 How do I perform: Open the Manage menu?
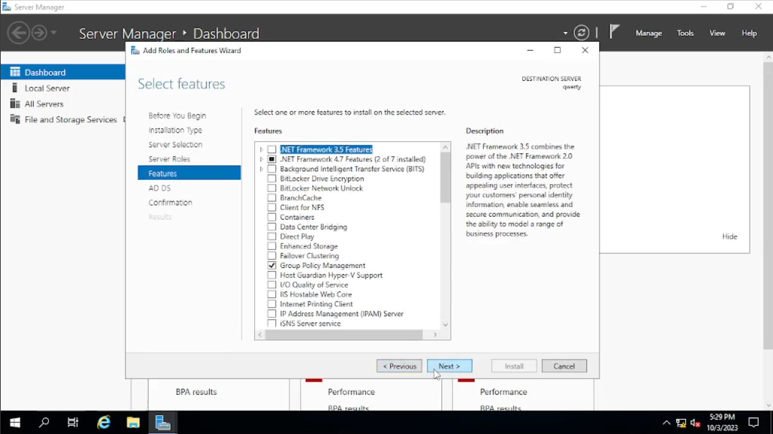[649, 33]
